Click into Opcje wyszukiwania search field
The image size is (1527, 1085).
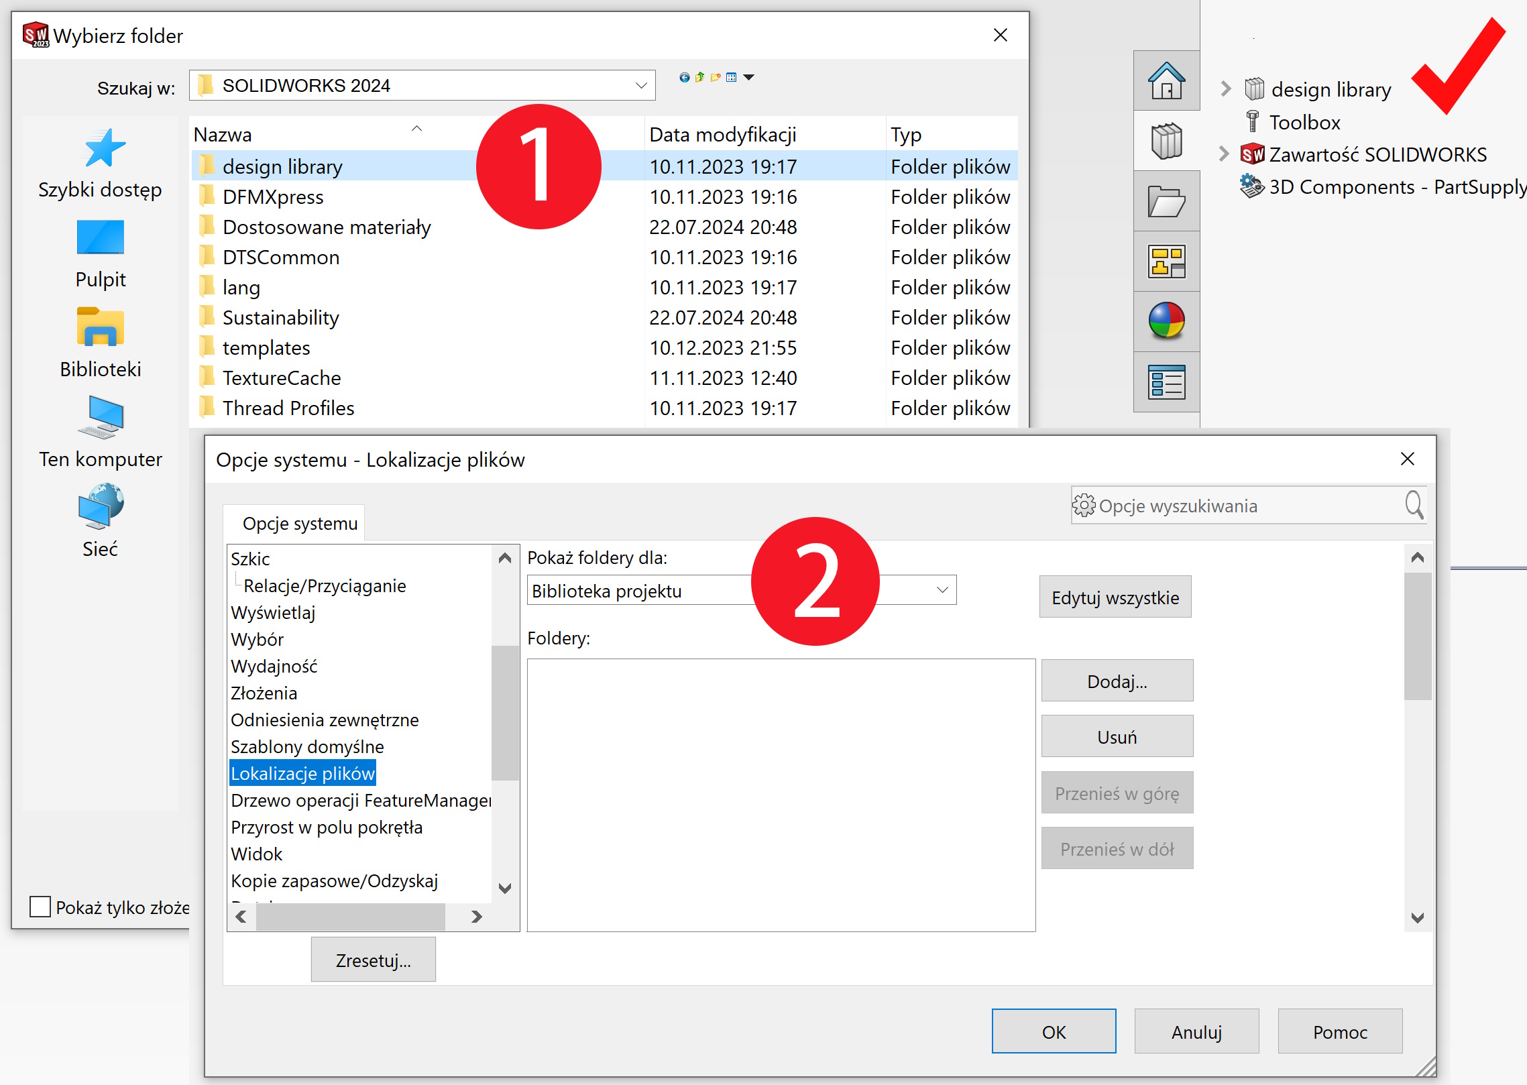coord(1247,506)
